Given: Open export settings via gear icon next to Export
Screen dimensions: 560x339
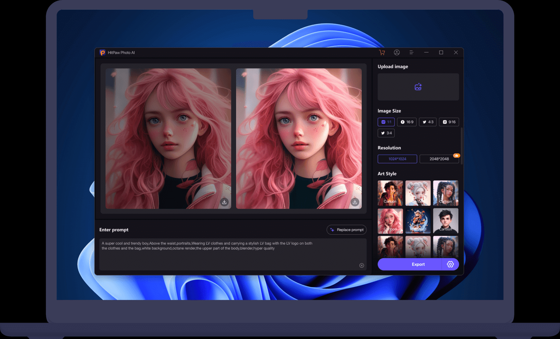Looking at the screenshot, I should [450, 264].
